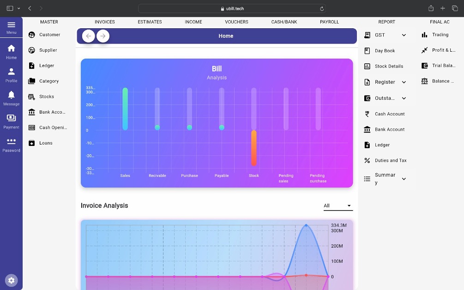Click the Profile icon in sidebar

[x=11, y=72]
